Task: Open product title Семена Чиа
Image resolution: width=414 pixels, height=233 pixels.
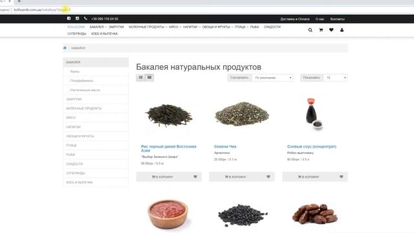Action: click(225, 146)
